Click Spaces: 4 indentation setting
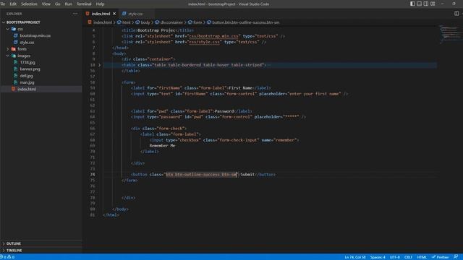This screenshot has width=463, height=260. point(378,257)
